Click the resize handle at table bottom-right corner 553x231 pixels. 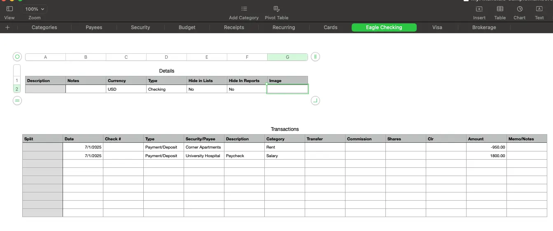(x=315, y=101)
